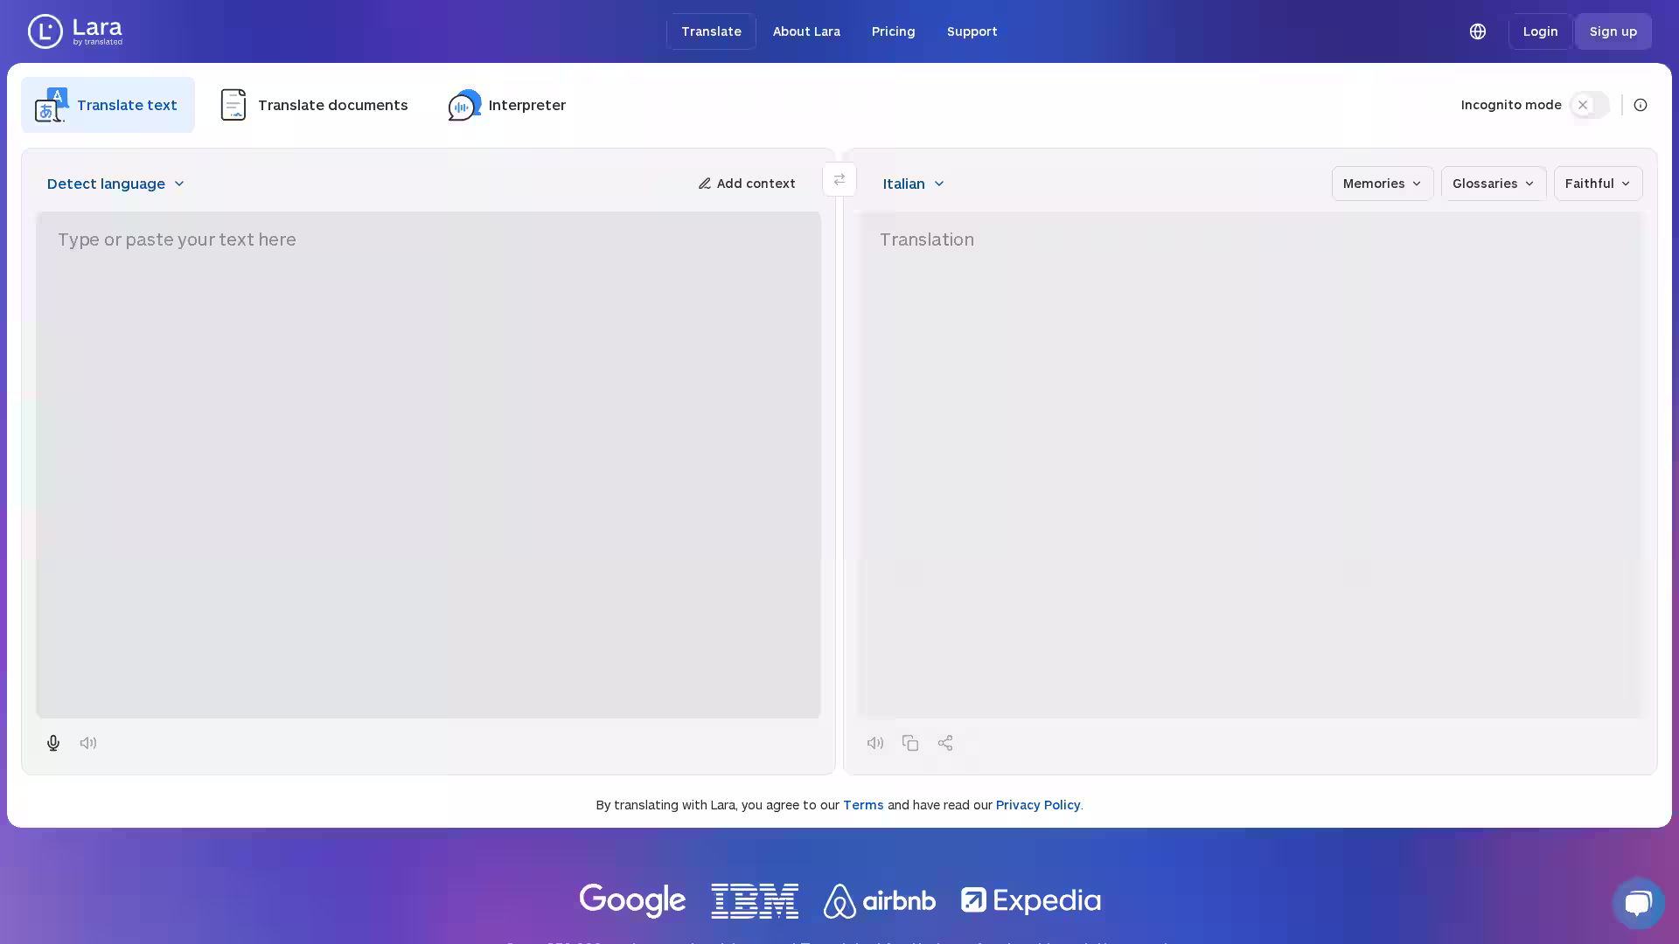The height and width of the screenshot is (944, 1679).
Task: Open the Interpreter tab
Action: point(507,105)
